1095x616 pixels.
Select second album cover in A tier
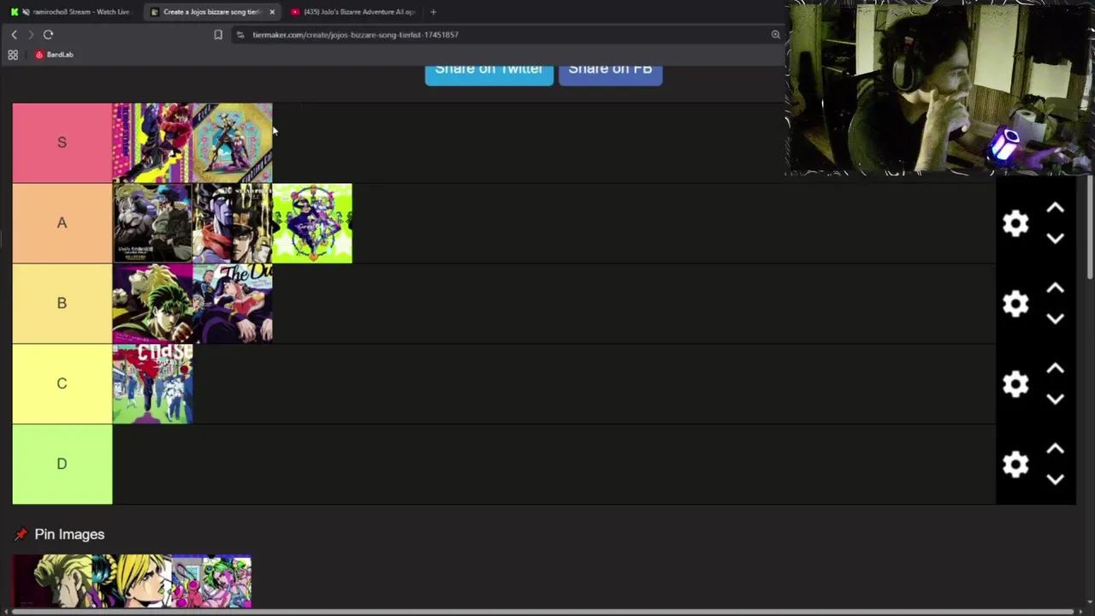coord(233,223)
